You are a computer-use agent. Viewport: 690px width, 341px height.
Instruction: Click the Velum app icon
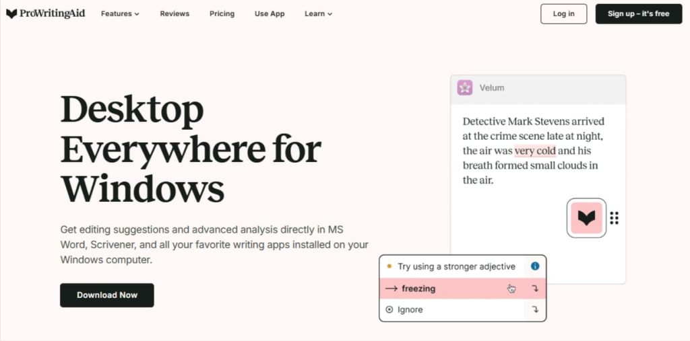(465, 87)
